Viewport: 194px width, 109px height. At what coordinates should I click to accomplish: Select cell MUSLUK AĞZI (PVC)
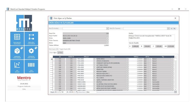coord(111,74)
